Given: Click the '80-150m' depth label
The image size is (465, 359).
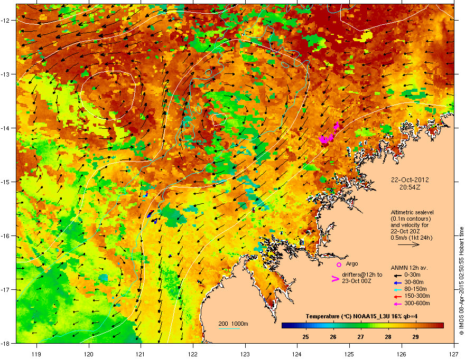Looking at the screenshot, I should 415,289.
